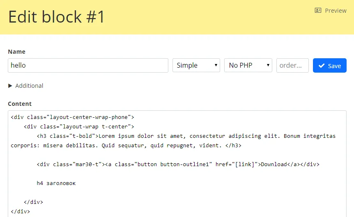The height and width of the screenshot is (217, 354).
Task: Click the checkmark icon on Save
Action: point(322,66)
